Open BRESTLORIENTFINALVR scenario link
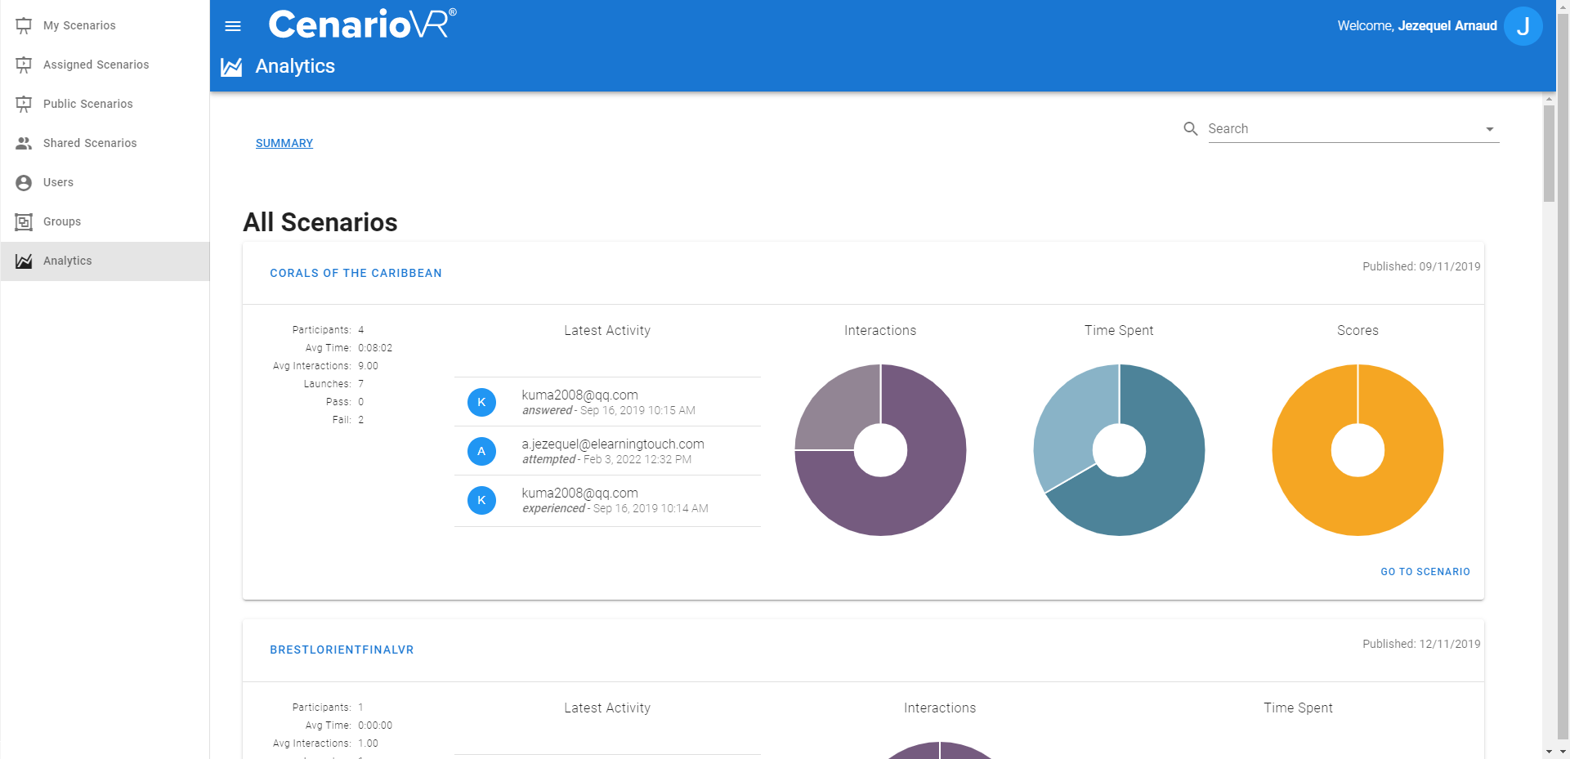Viewport: 1570px width, 759px height. tap(342, 650)
